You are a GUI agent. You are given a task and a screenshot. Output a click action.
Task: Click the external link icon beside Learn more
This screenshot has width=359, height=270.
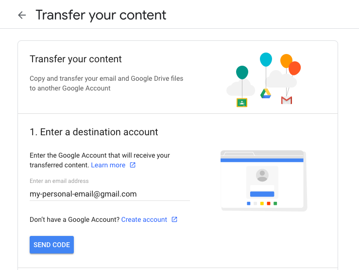pyautogui.click(x=133, y=165)
